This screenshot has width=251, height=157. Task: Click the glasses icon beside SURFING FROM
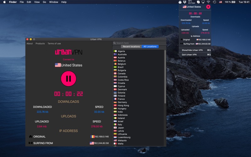click(x=30, y=143)
